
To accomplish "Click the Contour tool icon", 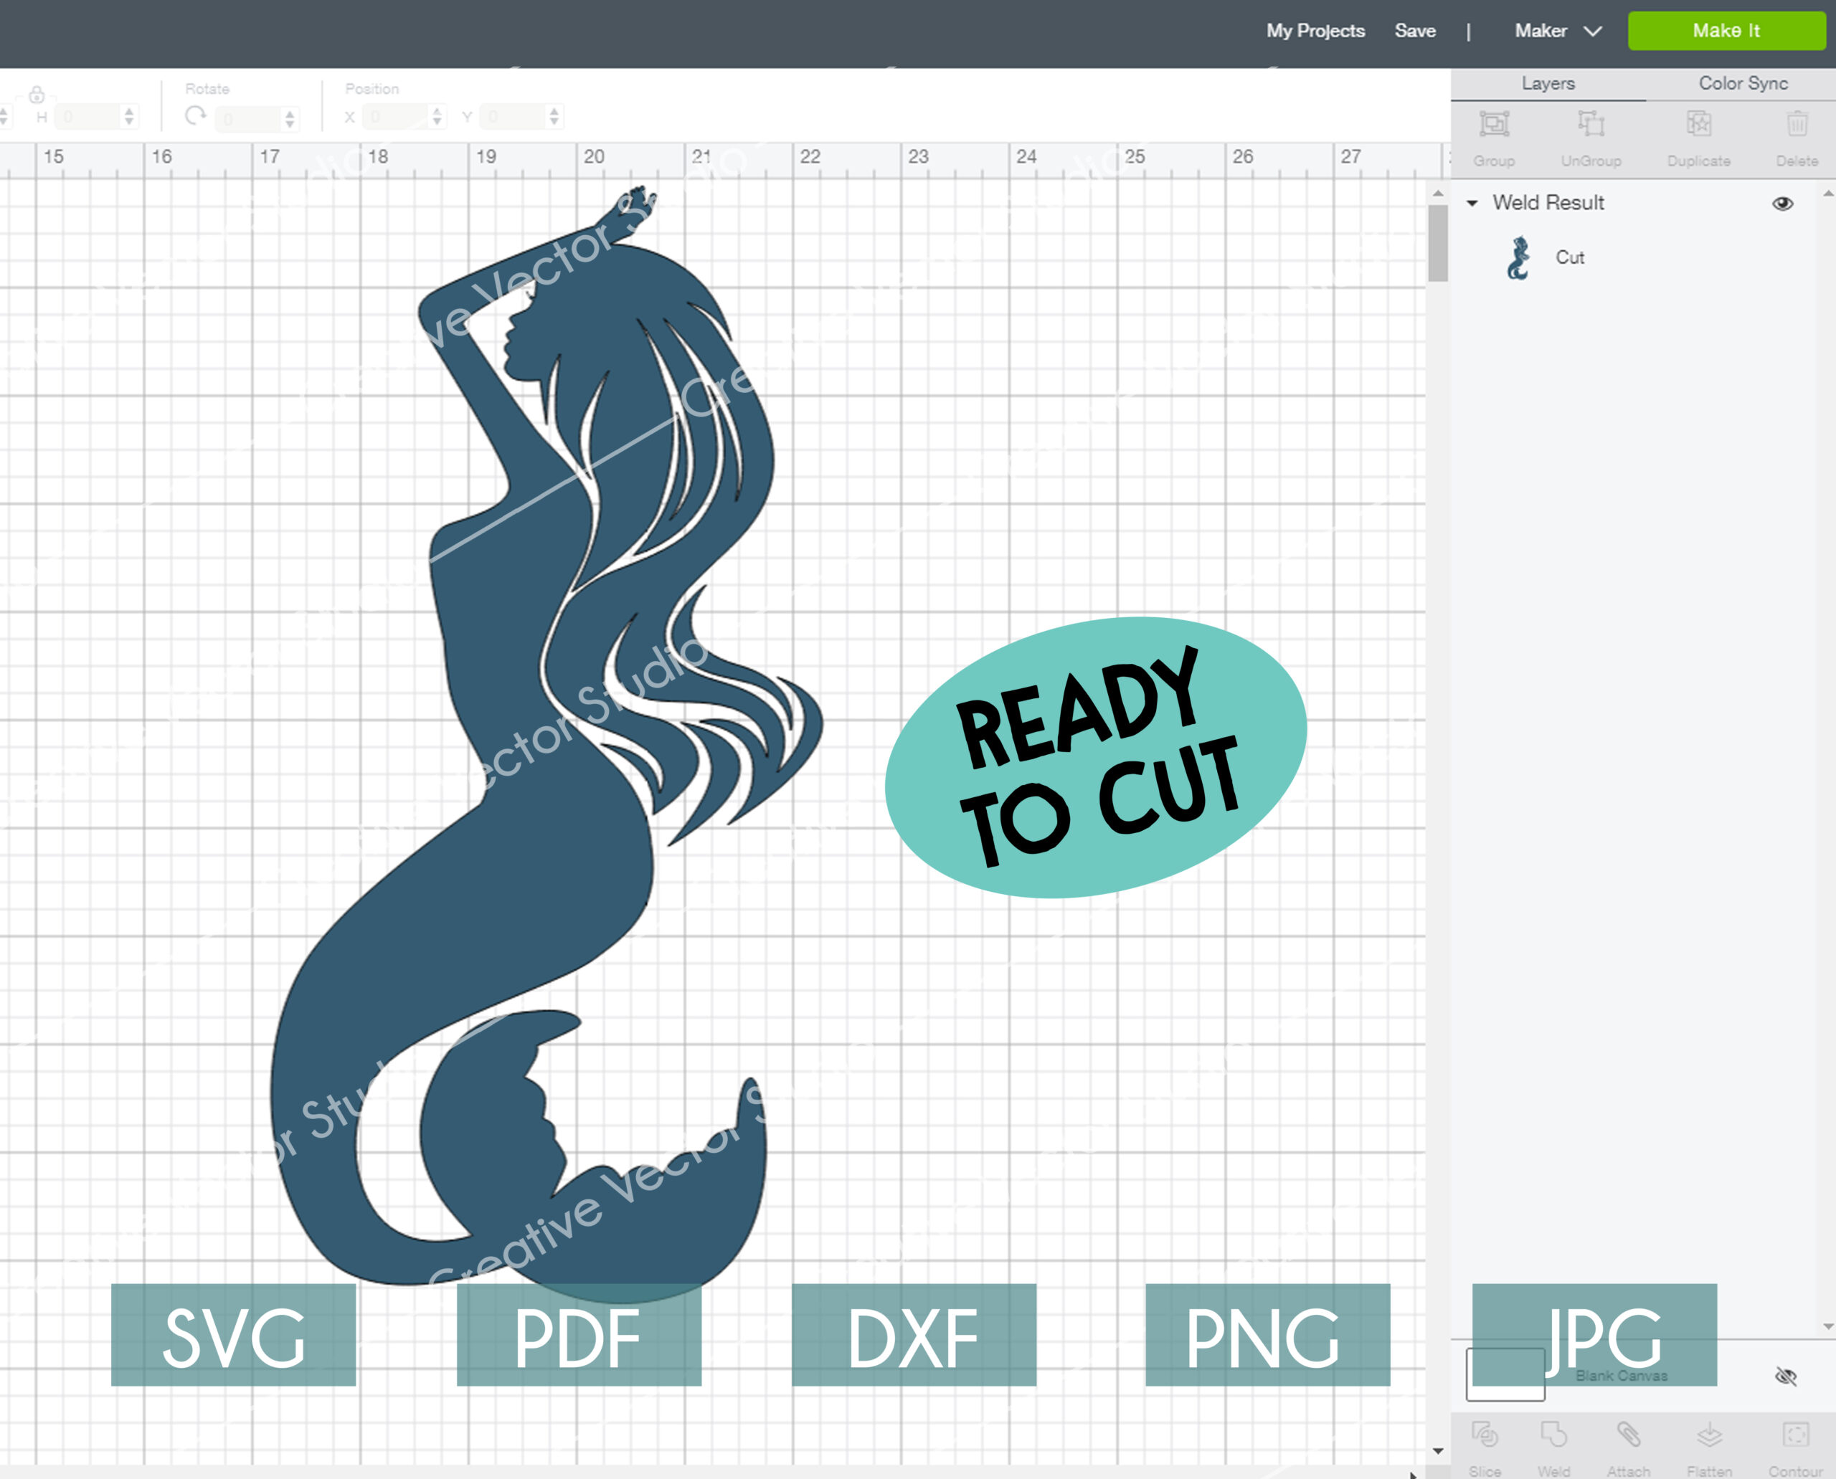I will [1795, 1435].
